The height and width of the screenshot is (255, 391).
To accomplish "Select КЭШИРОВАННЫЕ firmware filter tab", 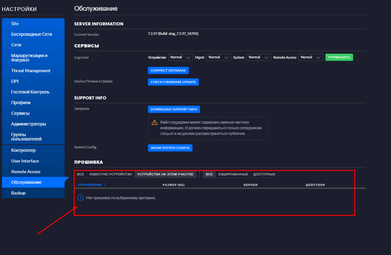I will 233,174.
